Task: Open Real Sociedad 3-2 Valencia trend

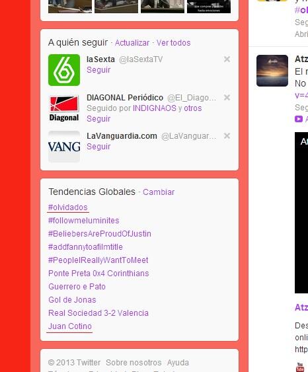Action: 98,313
